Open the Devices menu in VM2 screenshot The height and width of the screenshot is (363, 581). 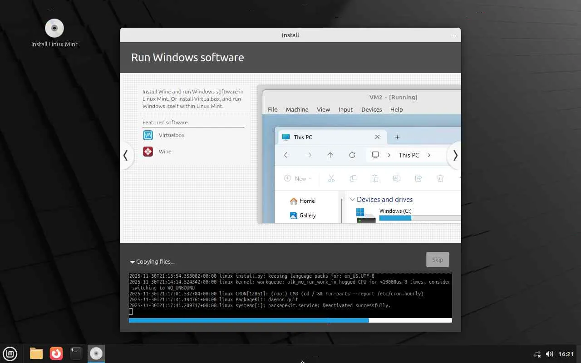pos(372,109)
